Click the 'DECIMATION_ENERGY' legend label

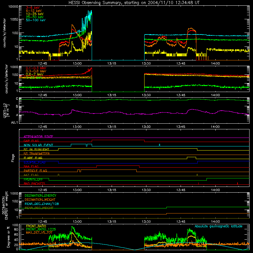[x=40, y=195]
